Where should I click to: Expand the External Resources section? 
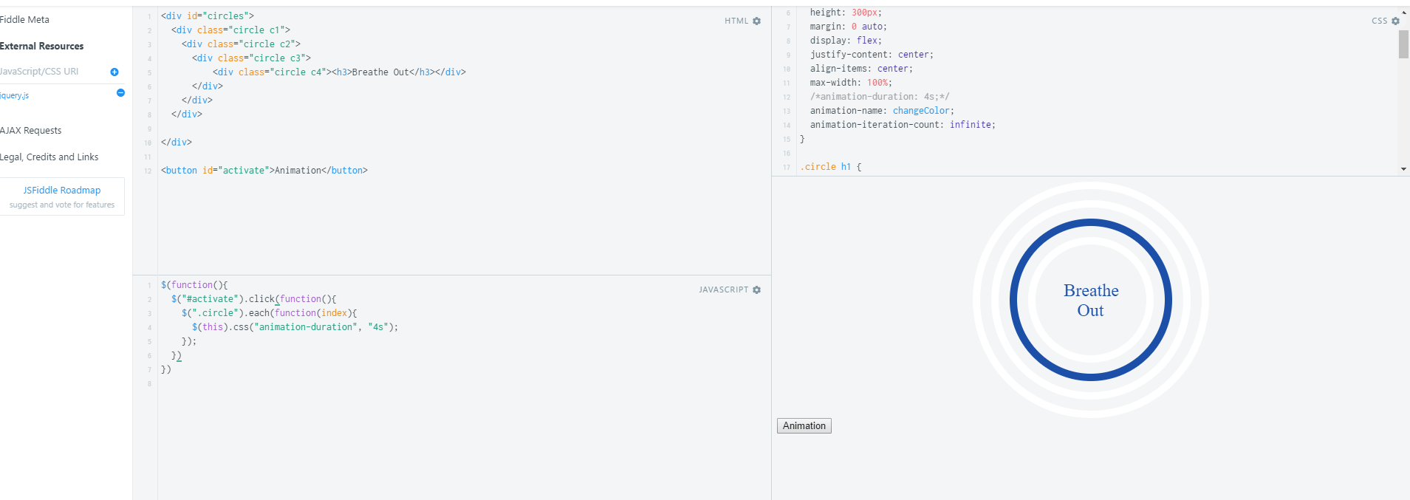42,47
